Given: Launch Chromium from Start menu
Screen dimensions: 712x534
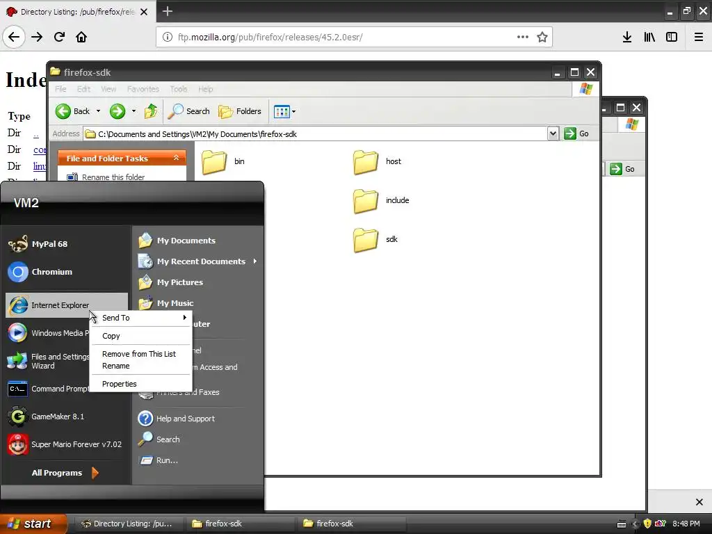Looking at the screenshot, I should click(66, 272).
